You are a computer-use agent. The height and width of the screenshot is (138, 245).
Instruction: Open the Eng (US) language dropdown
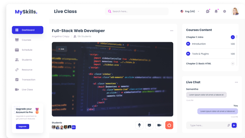(190, 11)
